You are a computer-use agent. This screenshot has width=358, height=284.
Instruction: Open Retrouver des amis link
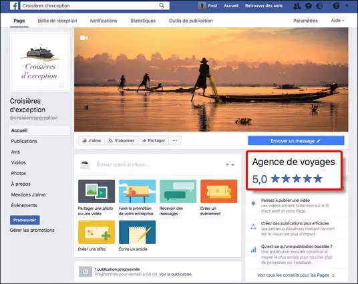pyautogui.click(x=264, y=6)
